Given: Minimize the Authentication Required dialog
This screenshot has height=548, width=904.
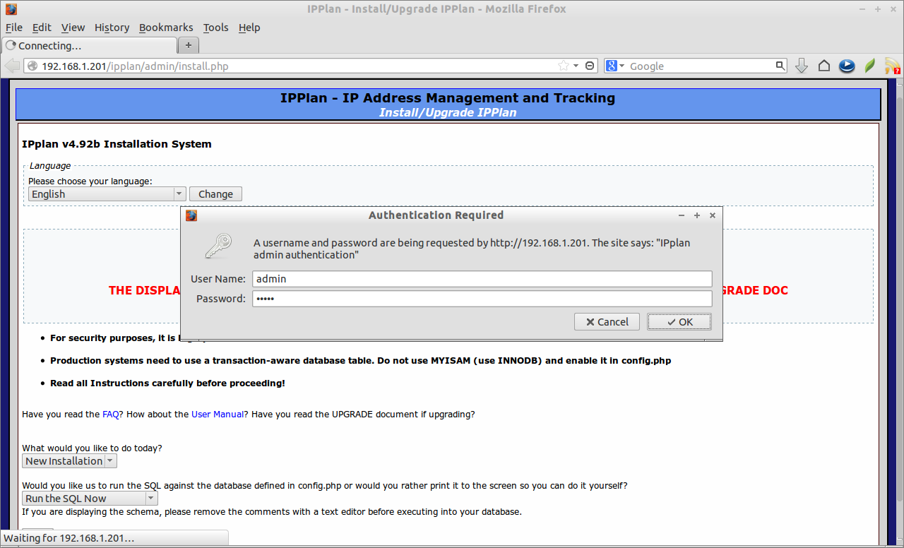Looking at the screenshot, I should [x=682, y=215].
